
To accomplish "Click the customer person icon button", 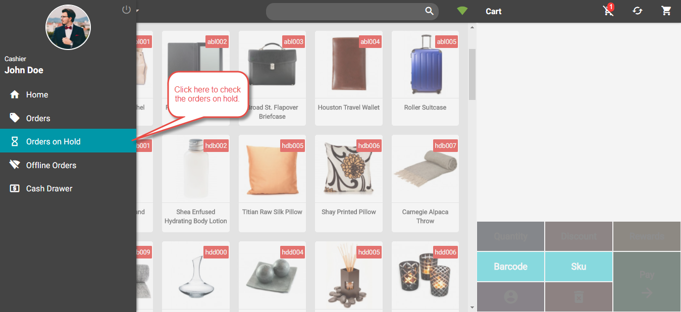I will 510,297.
